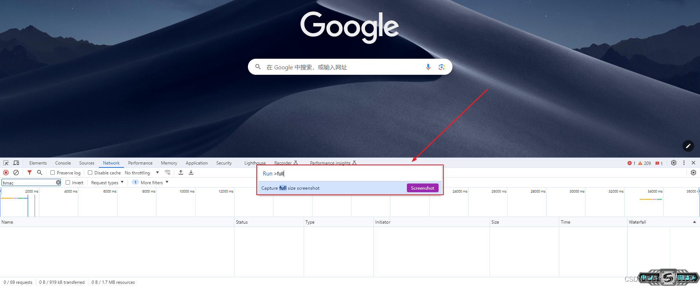The image size is (700, 286).
Task: Open the Memory tab
Action: (169, 163)
